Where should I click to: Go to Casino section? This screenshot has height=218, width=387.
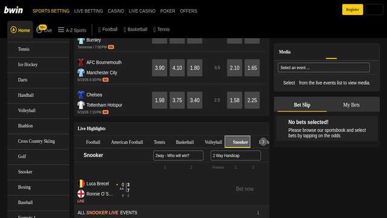click(115, 11)
